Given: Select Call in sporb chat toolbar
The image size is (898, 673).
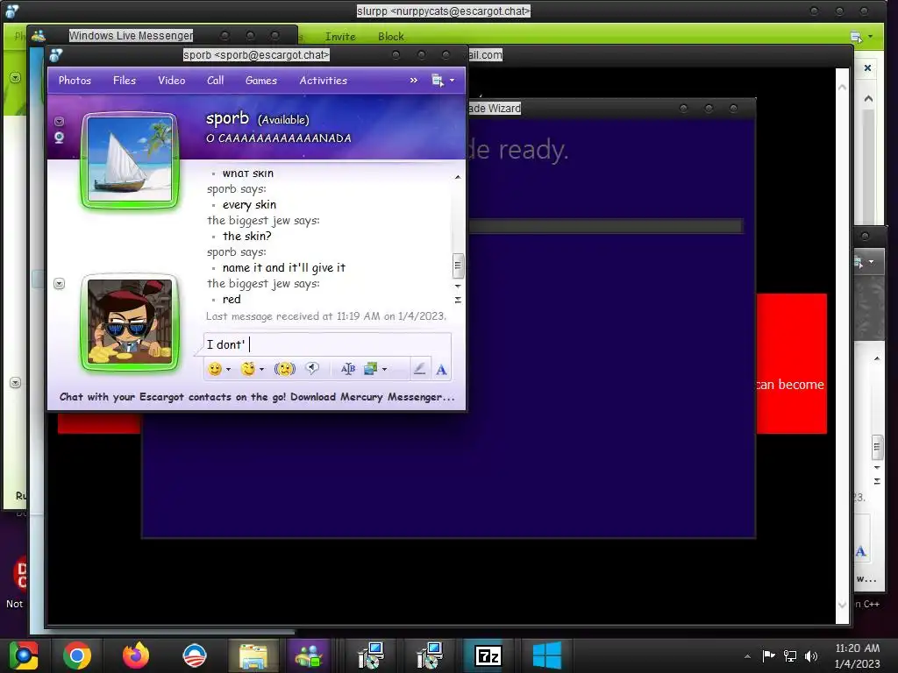Looking at the screenshot, I should click(x=216, y=81).
